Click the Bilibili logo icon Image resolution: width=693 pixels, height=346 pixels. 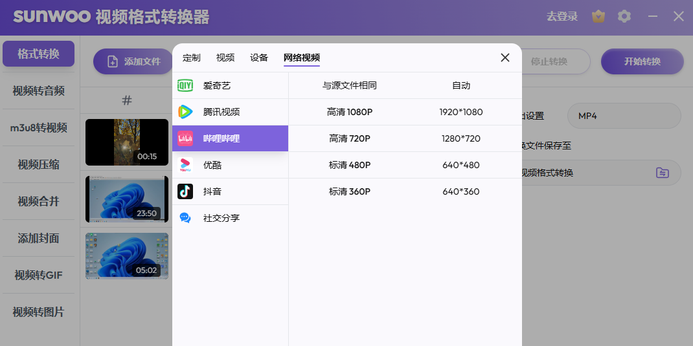(x=185, y=138)
